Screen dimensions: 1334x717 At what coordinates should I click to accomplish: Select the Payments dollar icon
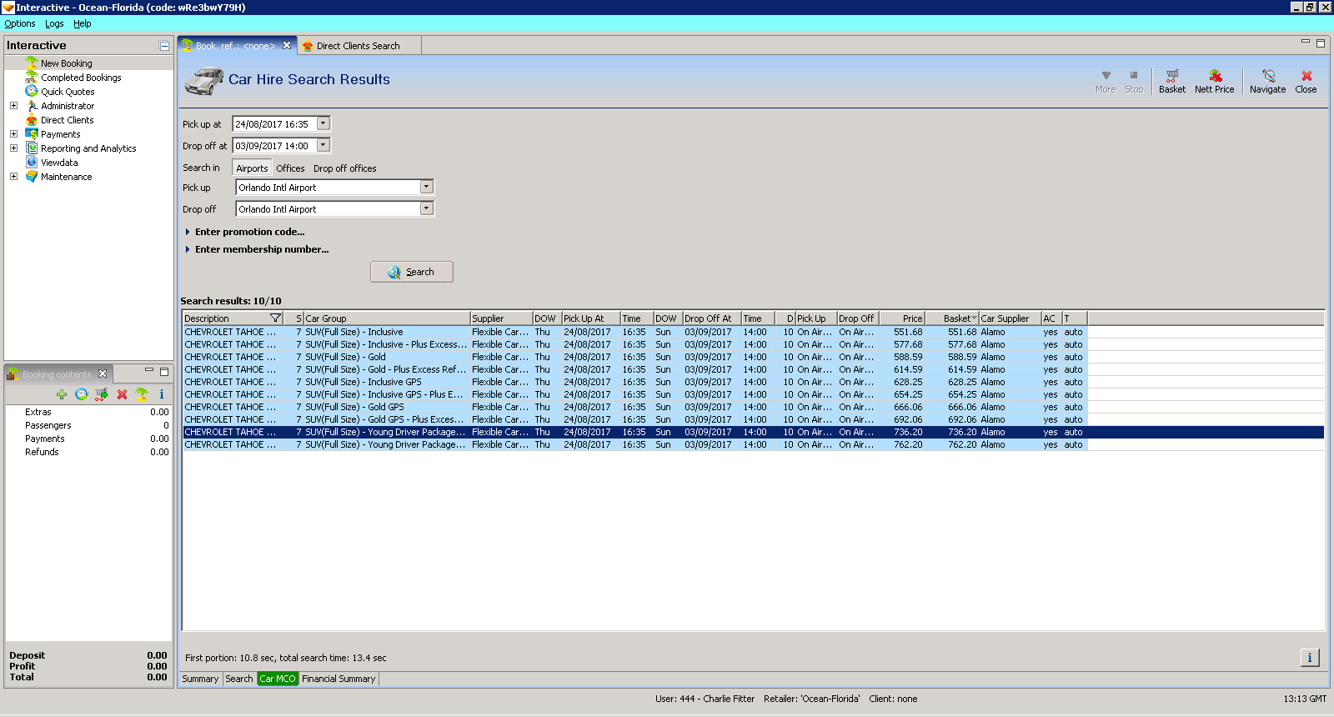(32, 134)
